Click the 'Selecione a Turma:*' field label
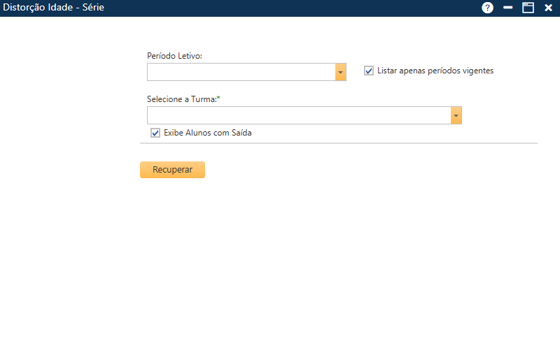 [183, 99]
